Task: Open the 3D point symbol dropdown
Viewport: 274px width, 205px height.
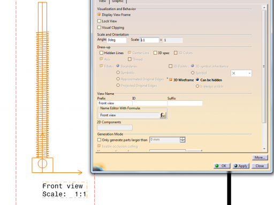Action: pyautogui.click(x=249, y=73)
